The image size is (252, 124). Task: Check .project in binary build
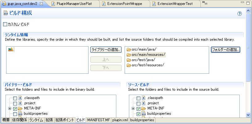(x=15, y=103)
